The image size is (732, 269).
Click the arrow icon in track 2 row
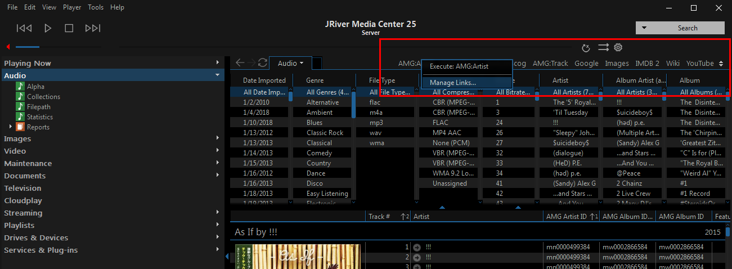[417, 257]
